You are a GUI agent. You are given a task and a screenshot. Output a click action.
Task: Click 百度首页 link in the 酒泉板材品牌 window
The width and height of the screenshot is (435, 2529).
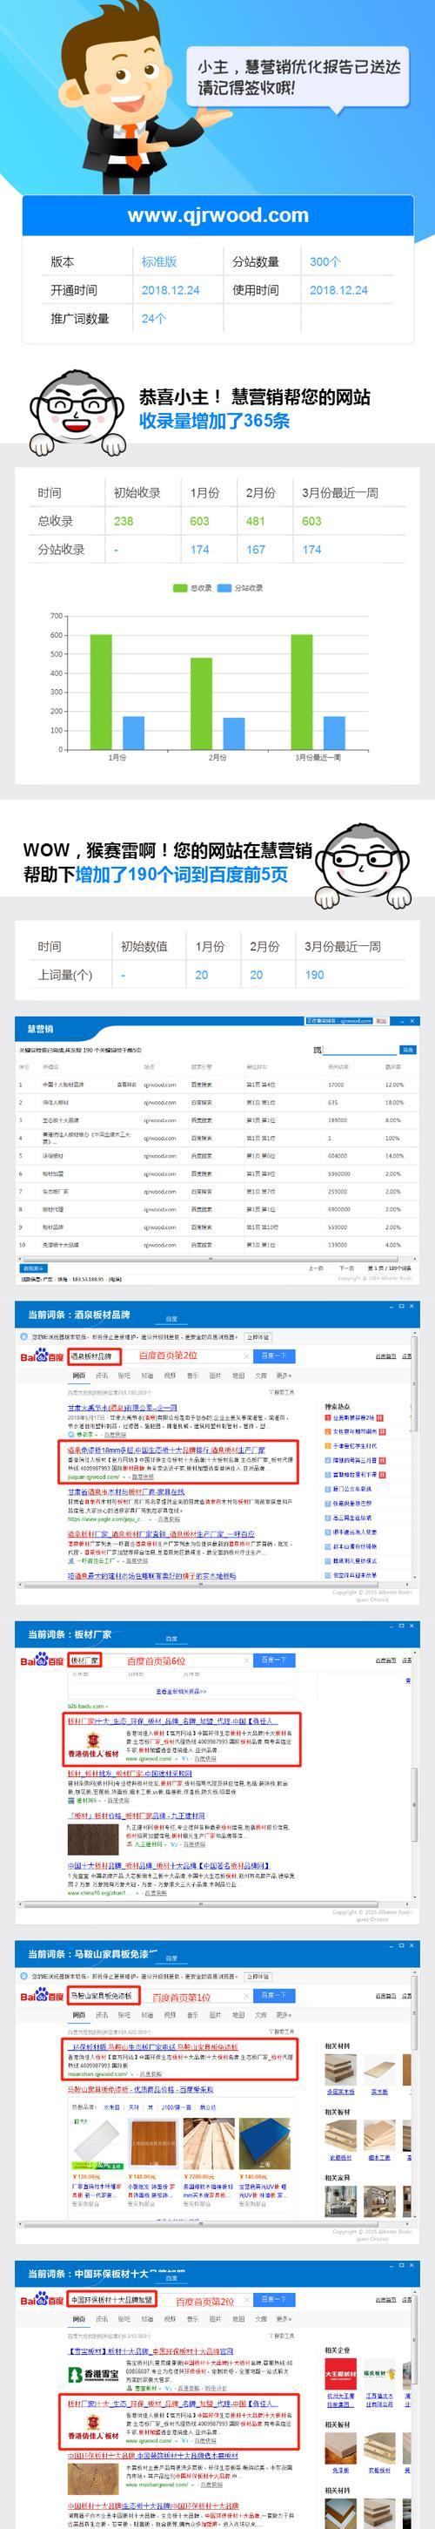(385, 1356)
